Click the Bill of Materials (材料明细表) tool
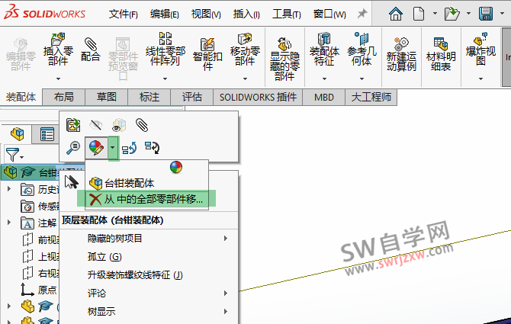Image resolution: width=511 pixels, height=324 pixels. pos(441,54)
